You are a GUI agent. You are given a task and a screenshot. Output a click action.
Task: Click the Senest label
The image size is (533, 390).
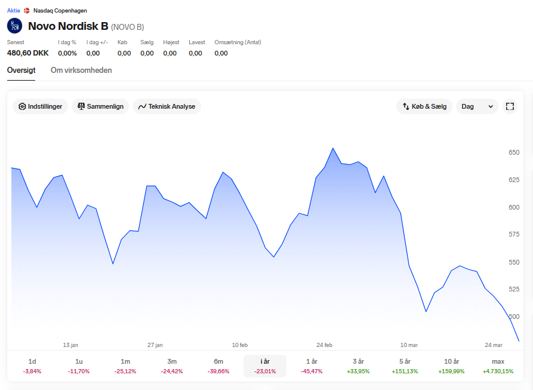16,42
